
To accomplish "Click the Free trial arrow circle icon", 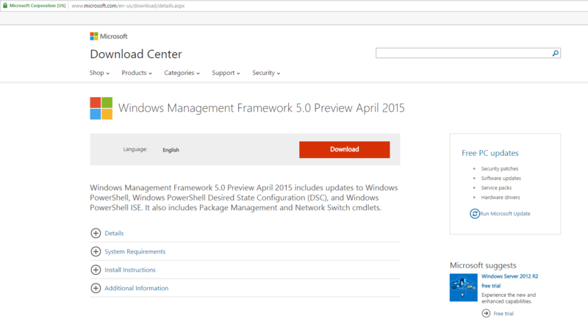I will 486,313.
